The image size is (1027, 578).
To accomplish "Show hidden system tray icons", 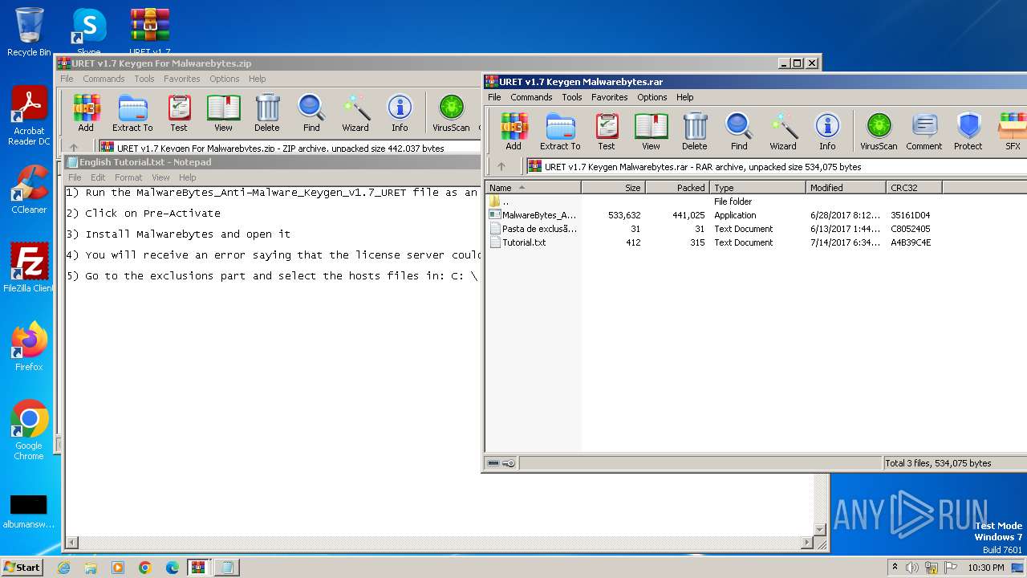I will point(895,568).
